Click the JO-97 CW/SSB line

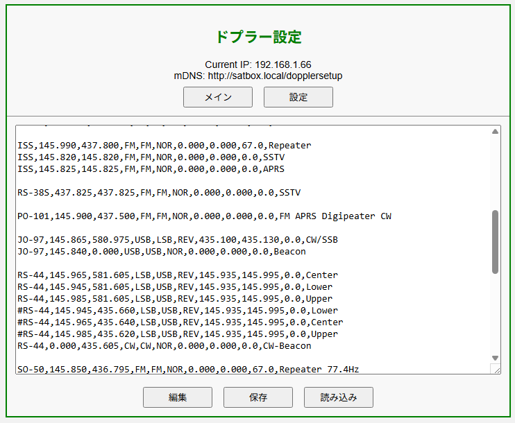coord(178,240)
